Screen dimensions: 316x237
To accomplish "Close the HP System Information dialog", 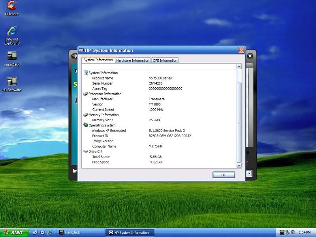I will coord(241,50).
